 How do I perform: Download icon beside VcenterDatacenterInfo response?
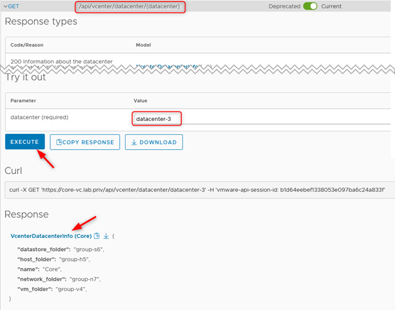[106, 236]
